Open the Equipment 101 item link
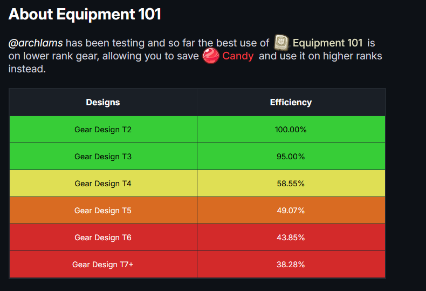Screen dimensions: 426x291 [x=327, y=43]
